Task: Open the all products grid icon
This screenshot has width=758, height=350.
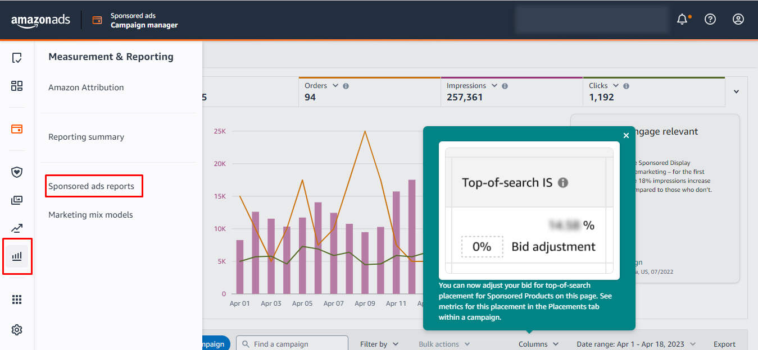Action: (17, 299)
